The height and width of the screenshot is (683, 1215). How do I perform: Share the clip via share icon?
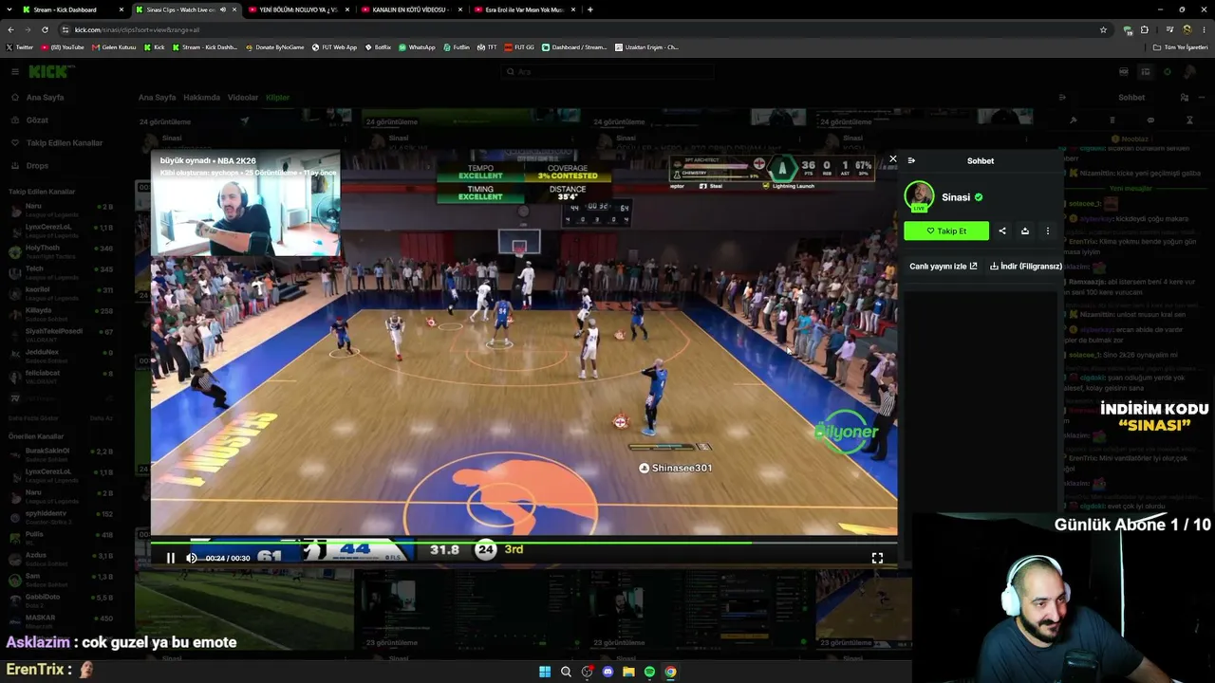1002,231
